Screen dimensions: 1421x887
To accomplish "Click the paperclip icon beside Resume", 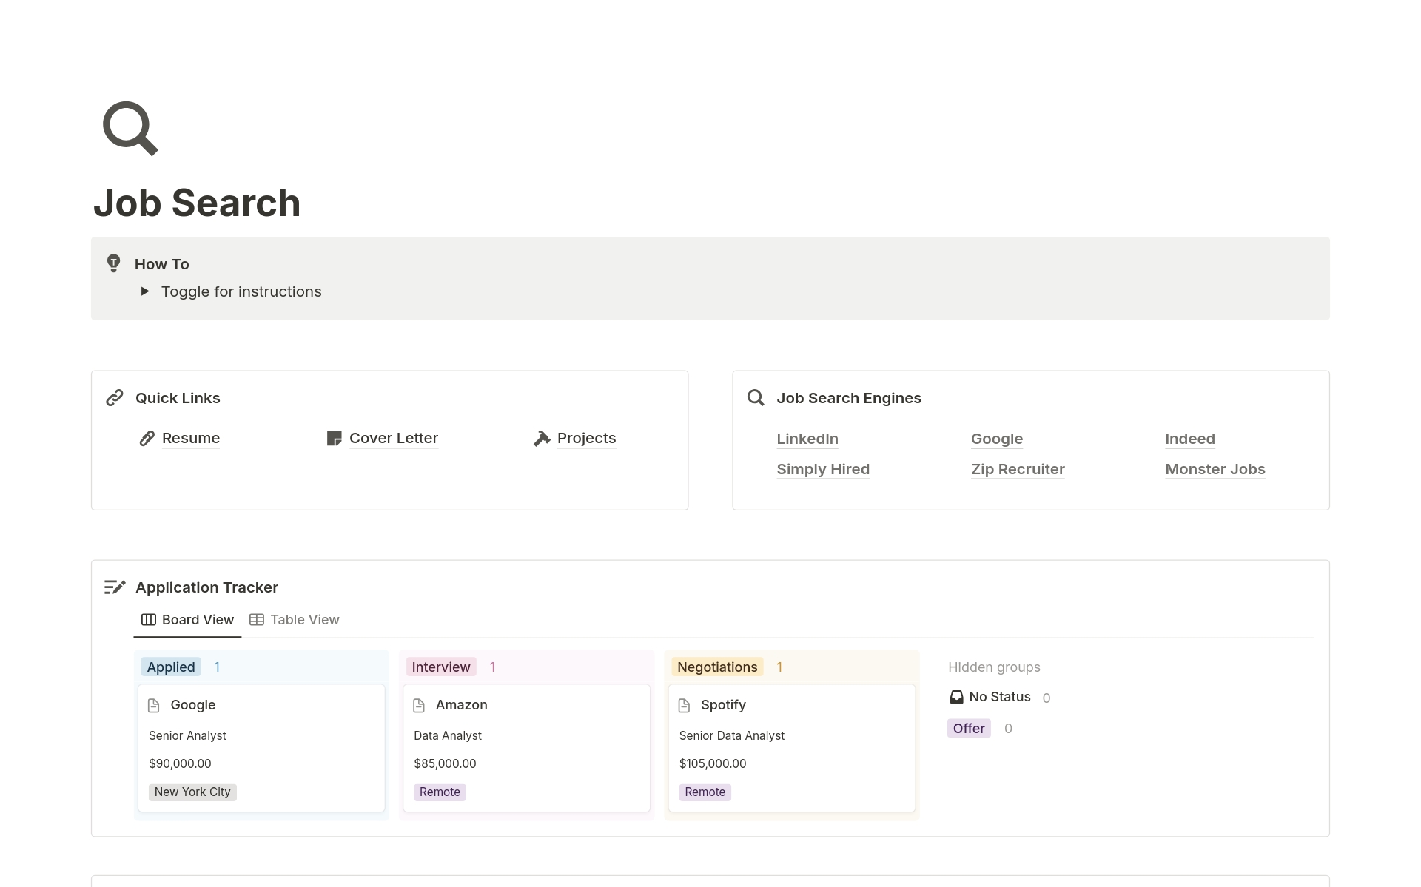I will pos(146,438).
